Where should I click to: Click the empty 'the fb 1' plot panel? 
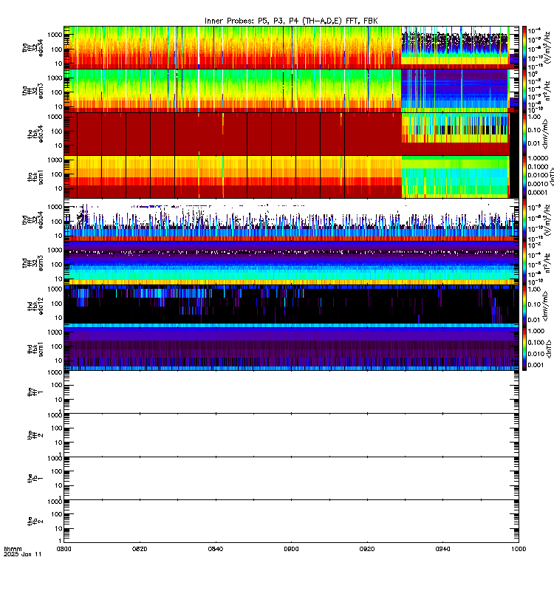tap(291, 478)
